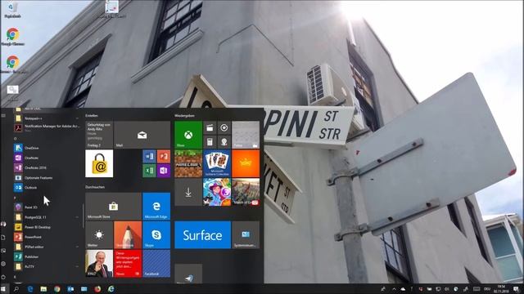Open the red News tile
This screenshot has width=524, height=294.
click(x=128, y=263)
